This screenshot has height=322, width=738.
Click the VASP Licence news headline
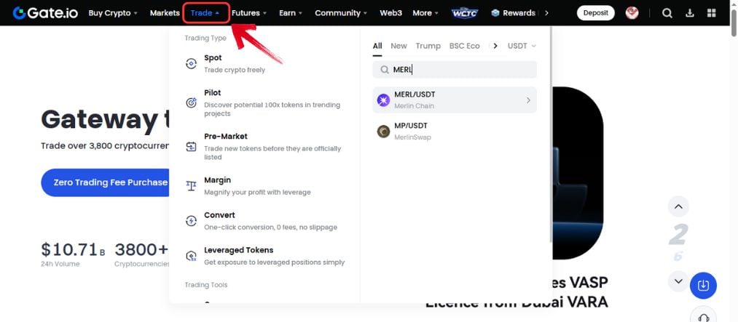tap(517, 292)
